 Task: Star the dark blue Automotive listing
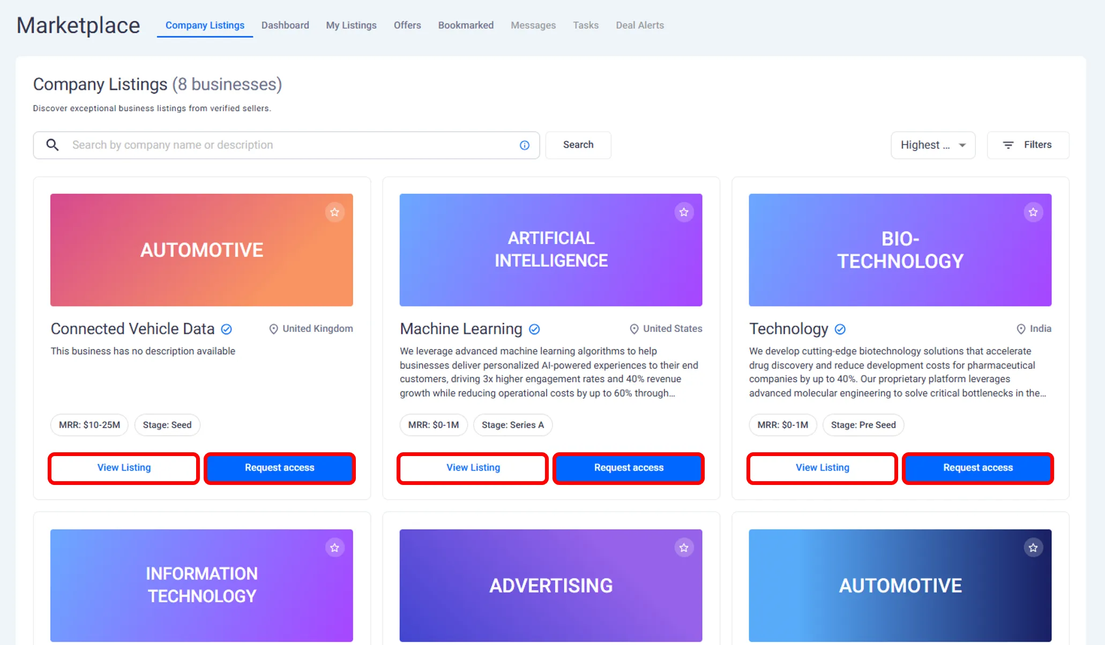point(1033,548)
